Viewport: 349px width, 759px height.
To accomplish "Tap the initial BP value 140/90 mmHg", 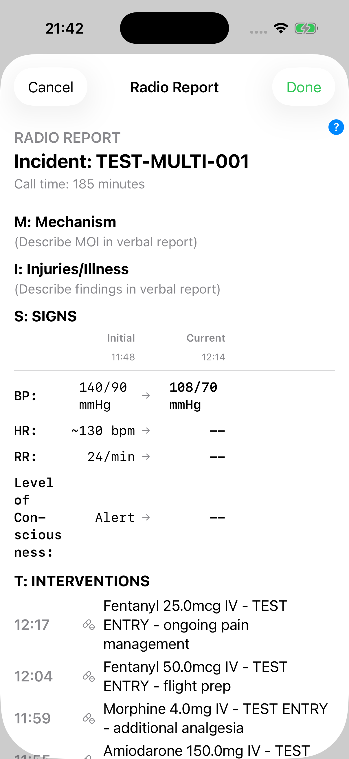I will tap(103, 396).
